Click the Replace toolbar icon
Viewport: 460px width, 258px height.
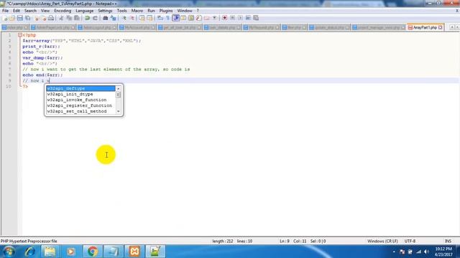click(x=114, y=18)
